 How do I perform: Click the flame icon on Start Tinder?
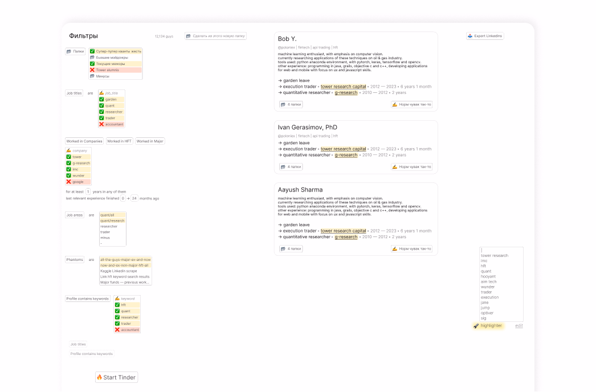(99, 377)
